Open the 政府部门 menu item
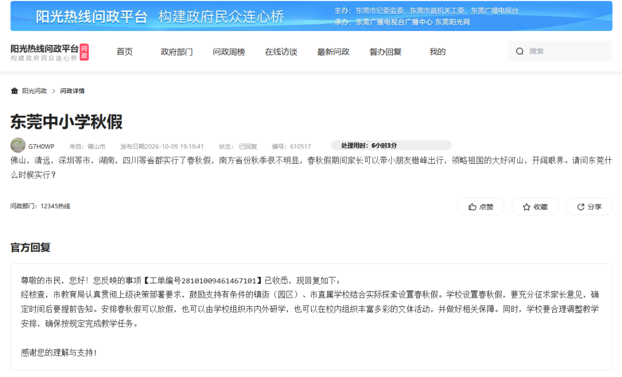The image size is (622, 377). click(x=177, y=52)
